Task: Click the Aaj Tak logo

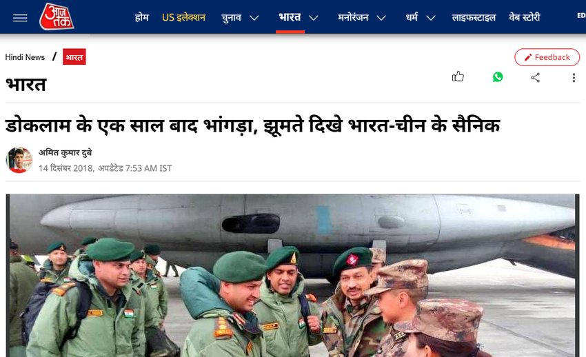Action: pyautogui.click(x=57, y=17)
